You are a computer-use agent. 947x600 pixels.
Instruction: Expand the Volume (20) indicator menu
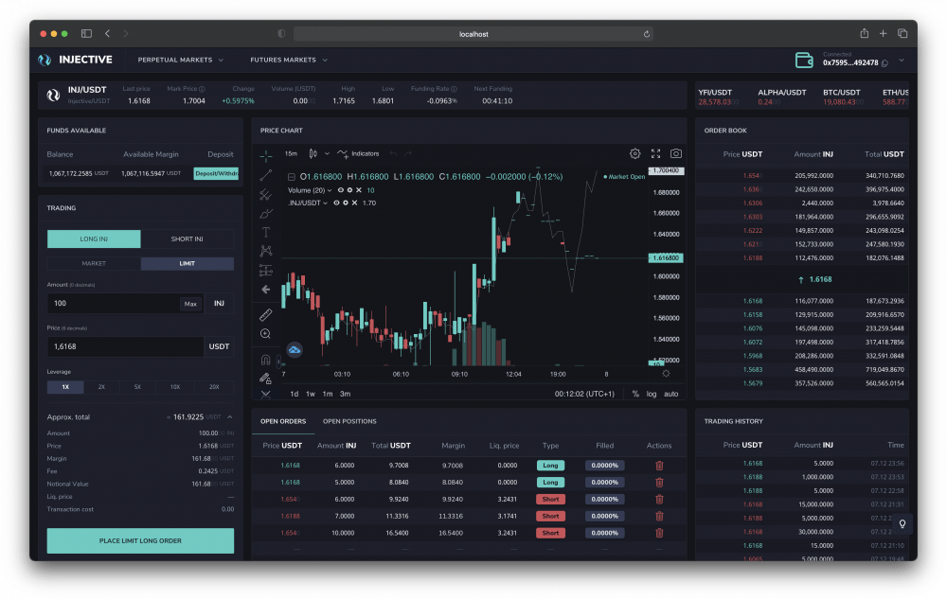point(330,190)
